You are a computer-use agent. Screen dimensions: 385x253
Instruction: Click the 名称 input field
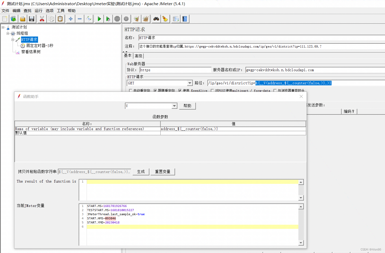point(262,38)
